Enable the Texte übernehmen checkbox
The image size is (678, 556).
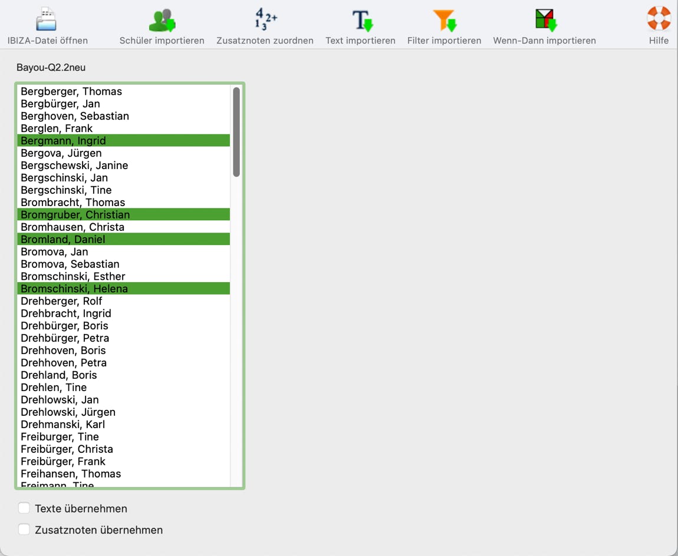click(24, 508)
